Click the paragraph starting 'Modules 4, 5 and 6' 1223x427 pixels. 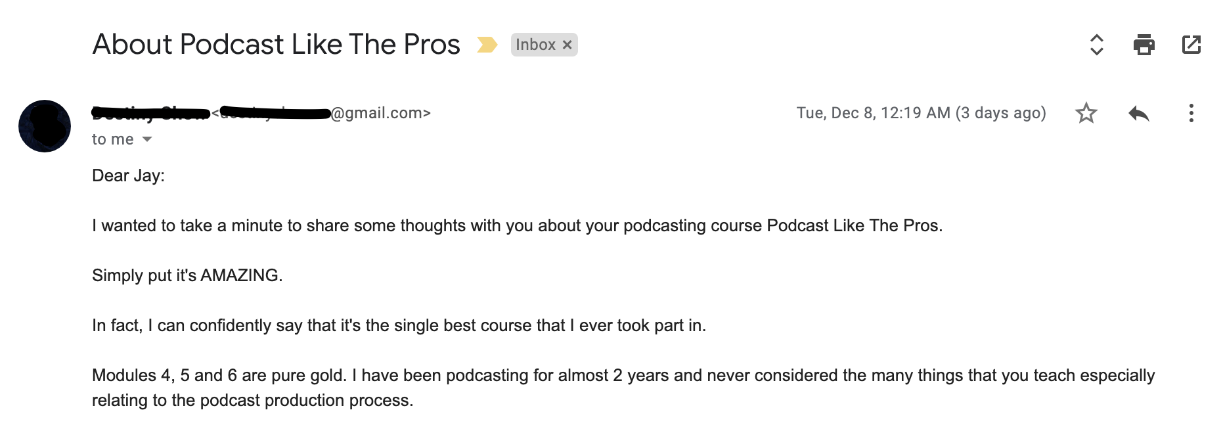point(623,388)
